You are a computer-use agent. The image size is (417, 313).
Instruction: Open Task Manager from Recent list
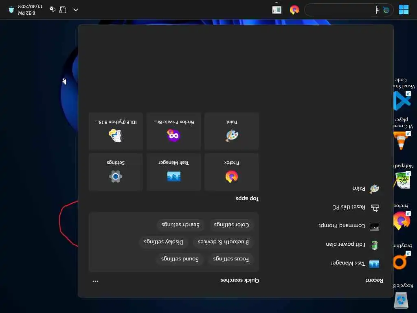[x=355, y=263]
